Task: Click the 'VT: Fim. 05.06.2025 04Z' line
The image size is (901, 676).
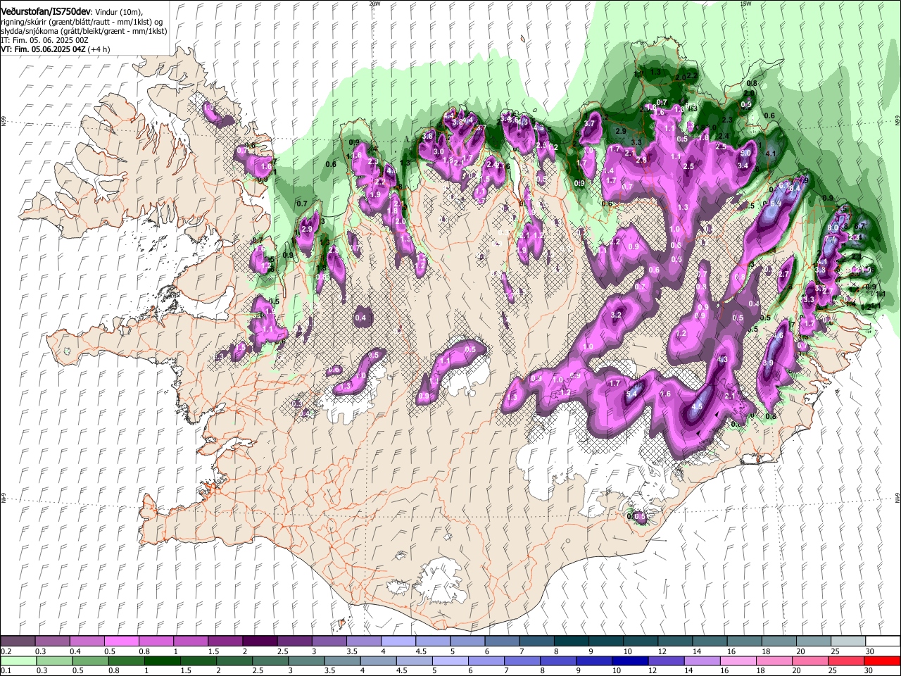Action: pyautogui.click(x=43, y=50)
